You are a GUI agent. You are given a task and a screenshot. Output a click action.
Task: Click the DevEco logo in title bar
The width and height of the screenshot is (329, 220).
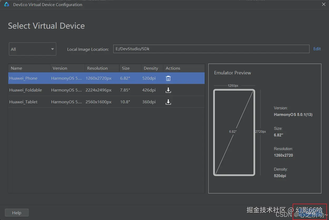coord(7,4)
